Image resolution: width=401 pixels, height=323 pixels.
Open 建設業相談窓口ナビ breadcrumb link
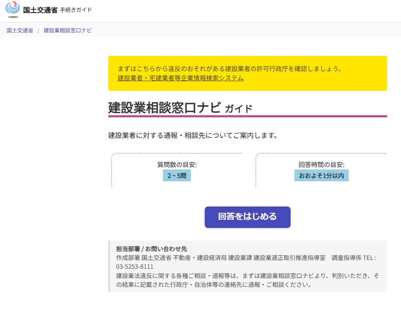point(67,30)
